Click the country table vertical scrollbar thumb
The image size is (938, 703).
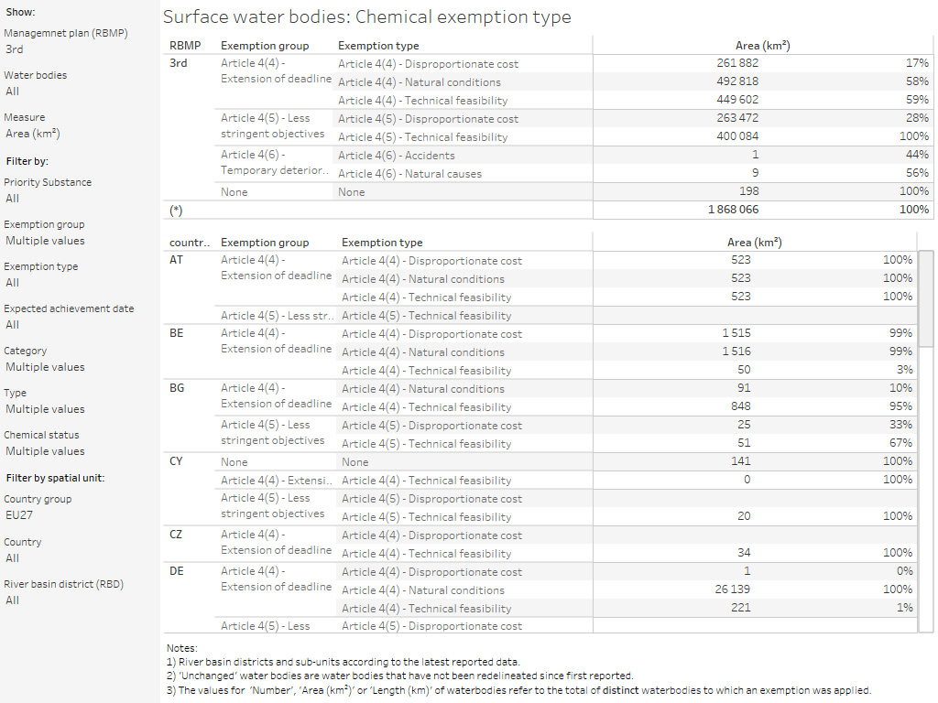click(926, 298)
